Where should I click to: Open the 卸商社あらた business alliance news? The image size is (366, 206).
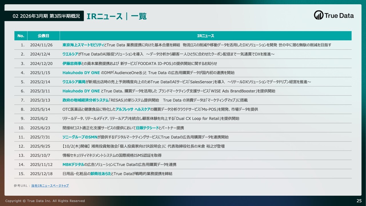click(100, 174)
